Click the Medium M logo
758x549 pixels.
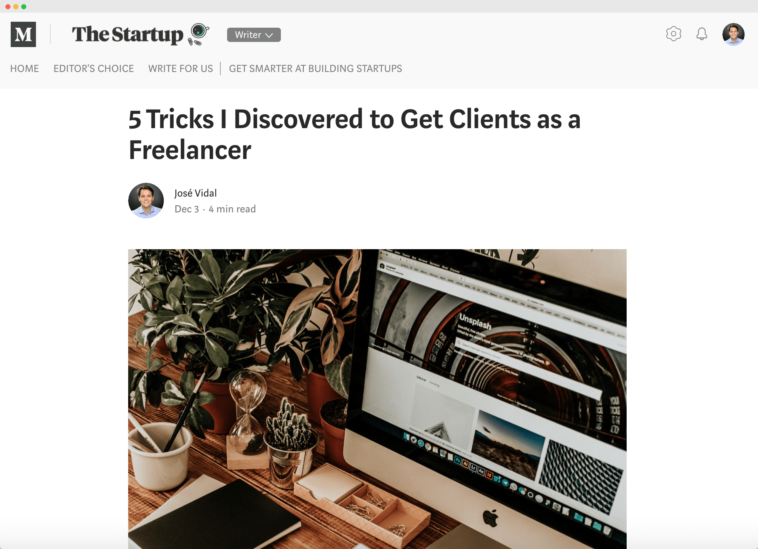pos(23,34)
